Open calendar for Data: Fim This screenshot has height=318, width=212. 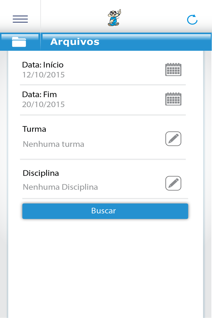pos(173,99)
